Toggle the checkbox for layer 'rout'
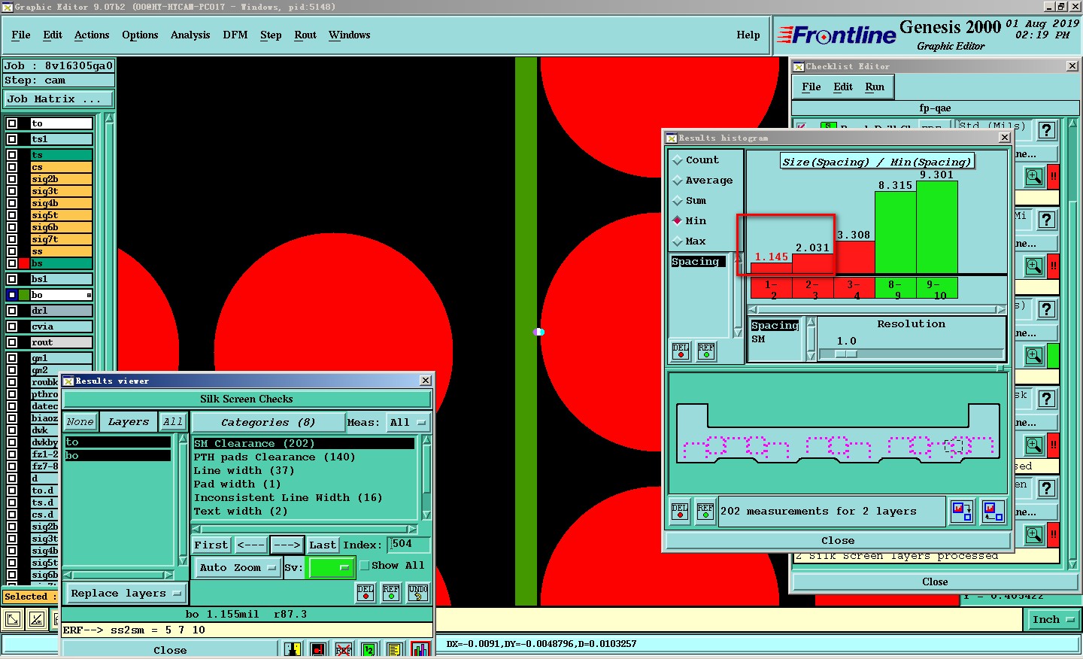1083x659 pixels. 12,342
